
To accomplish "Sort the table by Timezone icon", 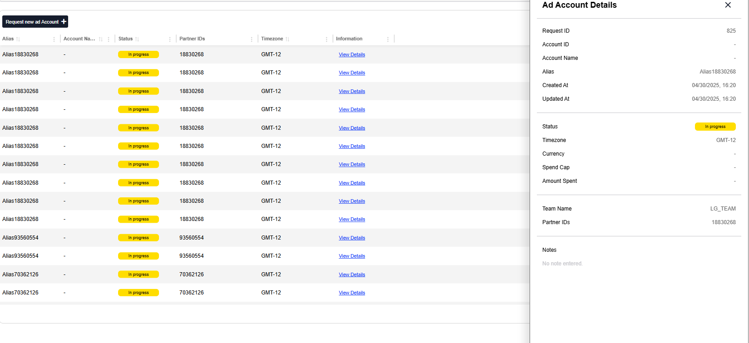I will (288, 39).
